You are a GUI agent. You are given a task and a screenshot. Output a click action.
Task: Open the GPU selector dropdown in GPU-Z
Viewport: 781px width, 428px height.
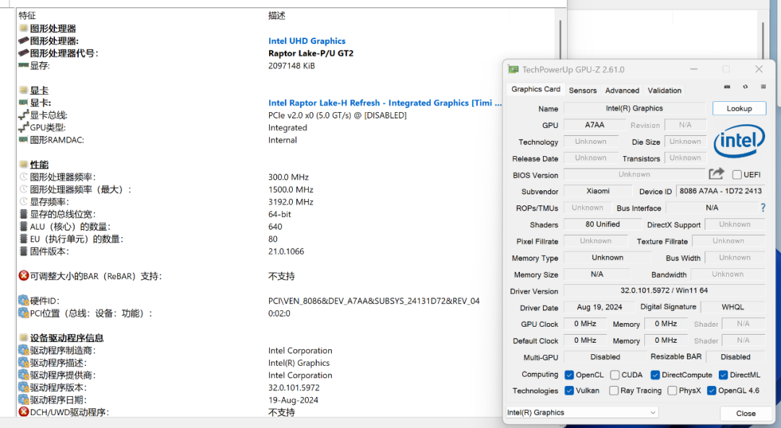(581, 413)
